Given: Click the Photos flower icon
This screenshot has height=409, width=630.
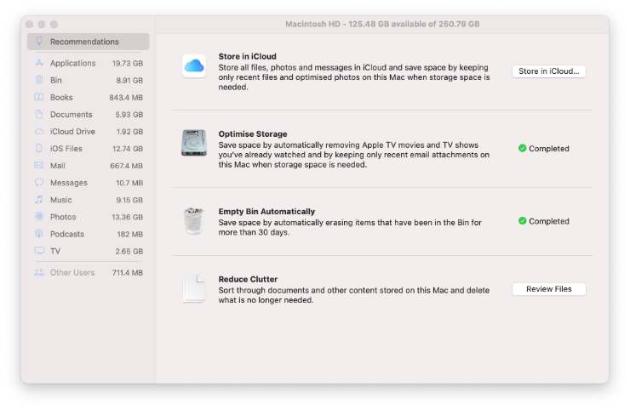Looking at the screenshot, I should tap(39, 216).
